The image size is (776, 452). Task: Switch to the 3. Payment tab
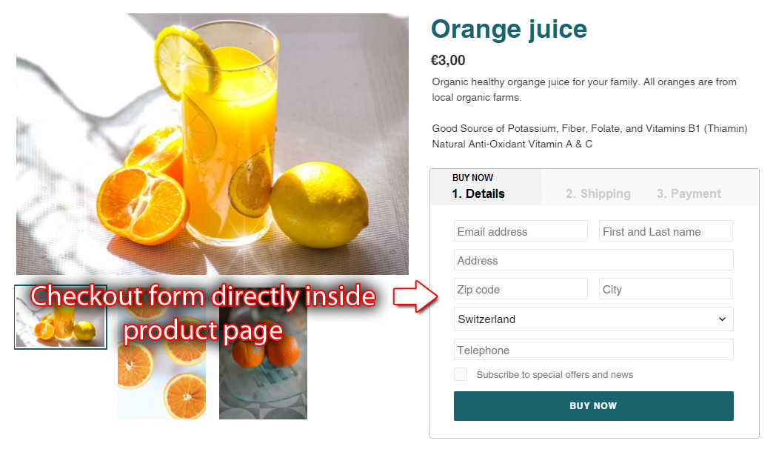tap(689, 193)
